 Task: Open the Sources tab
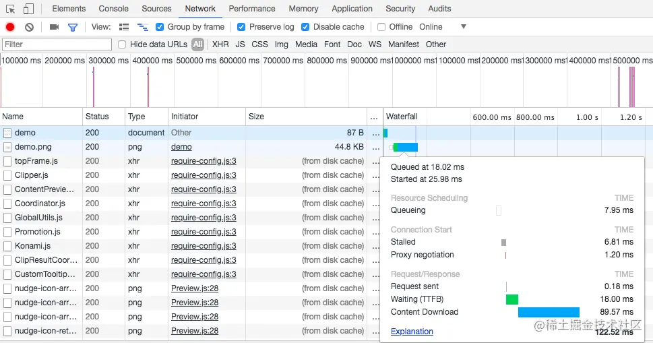[156, 9]
